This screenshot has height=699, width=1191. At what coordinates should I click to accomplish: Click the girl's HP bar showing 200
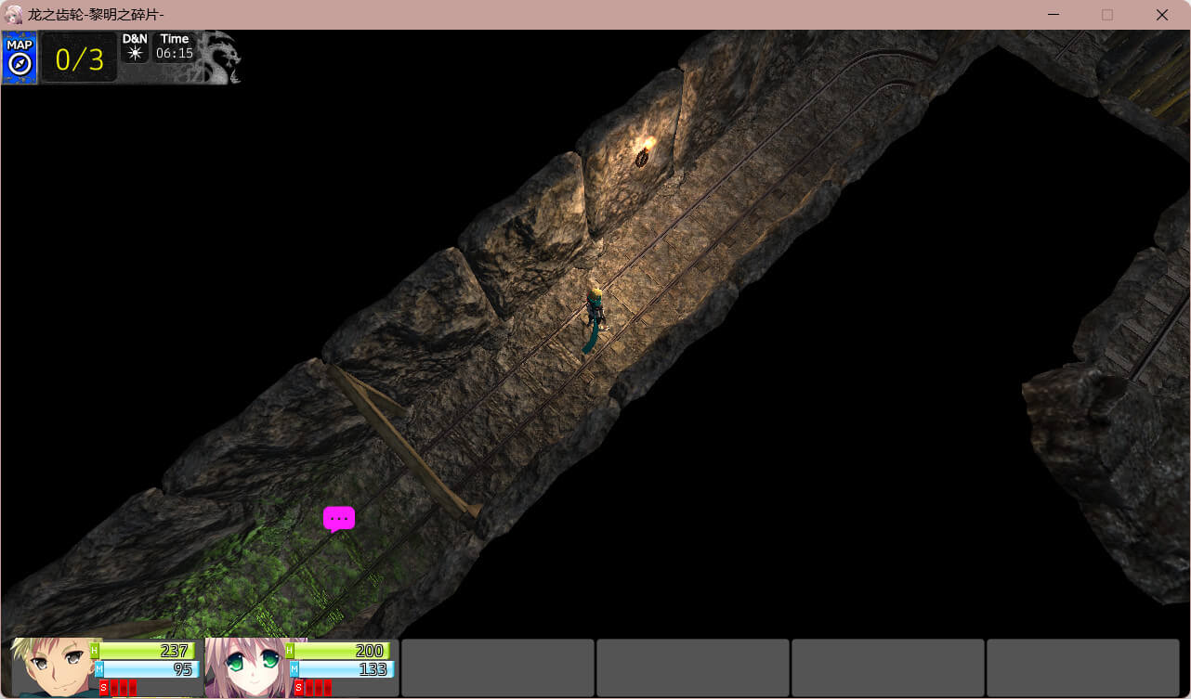click(x=341, y=651)
